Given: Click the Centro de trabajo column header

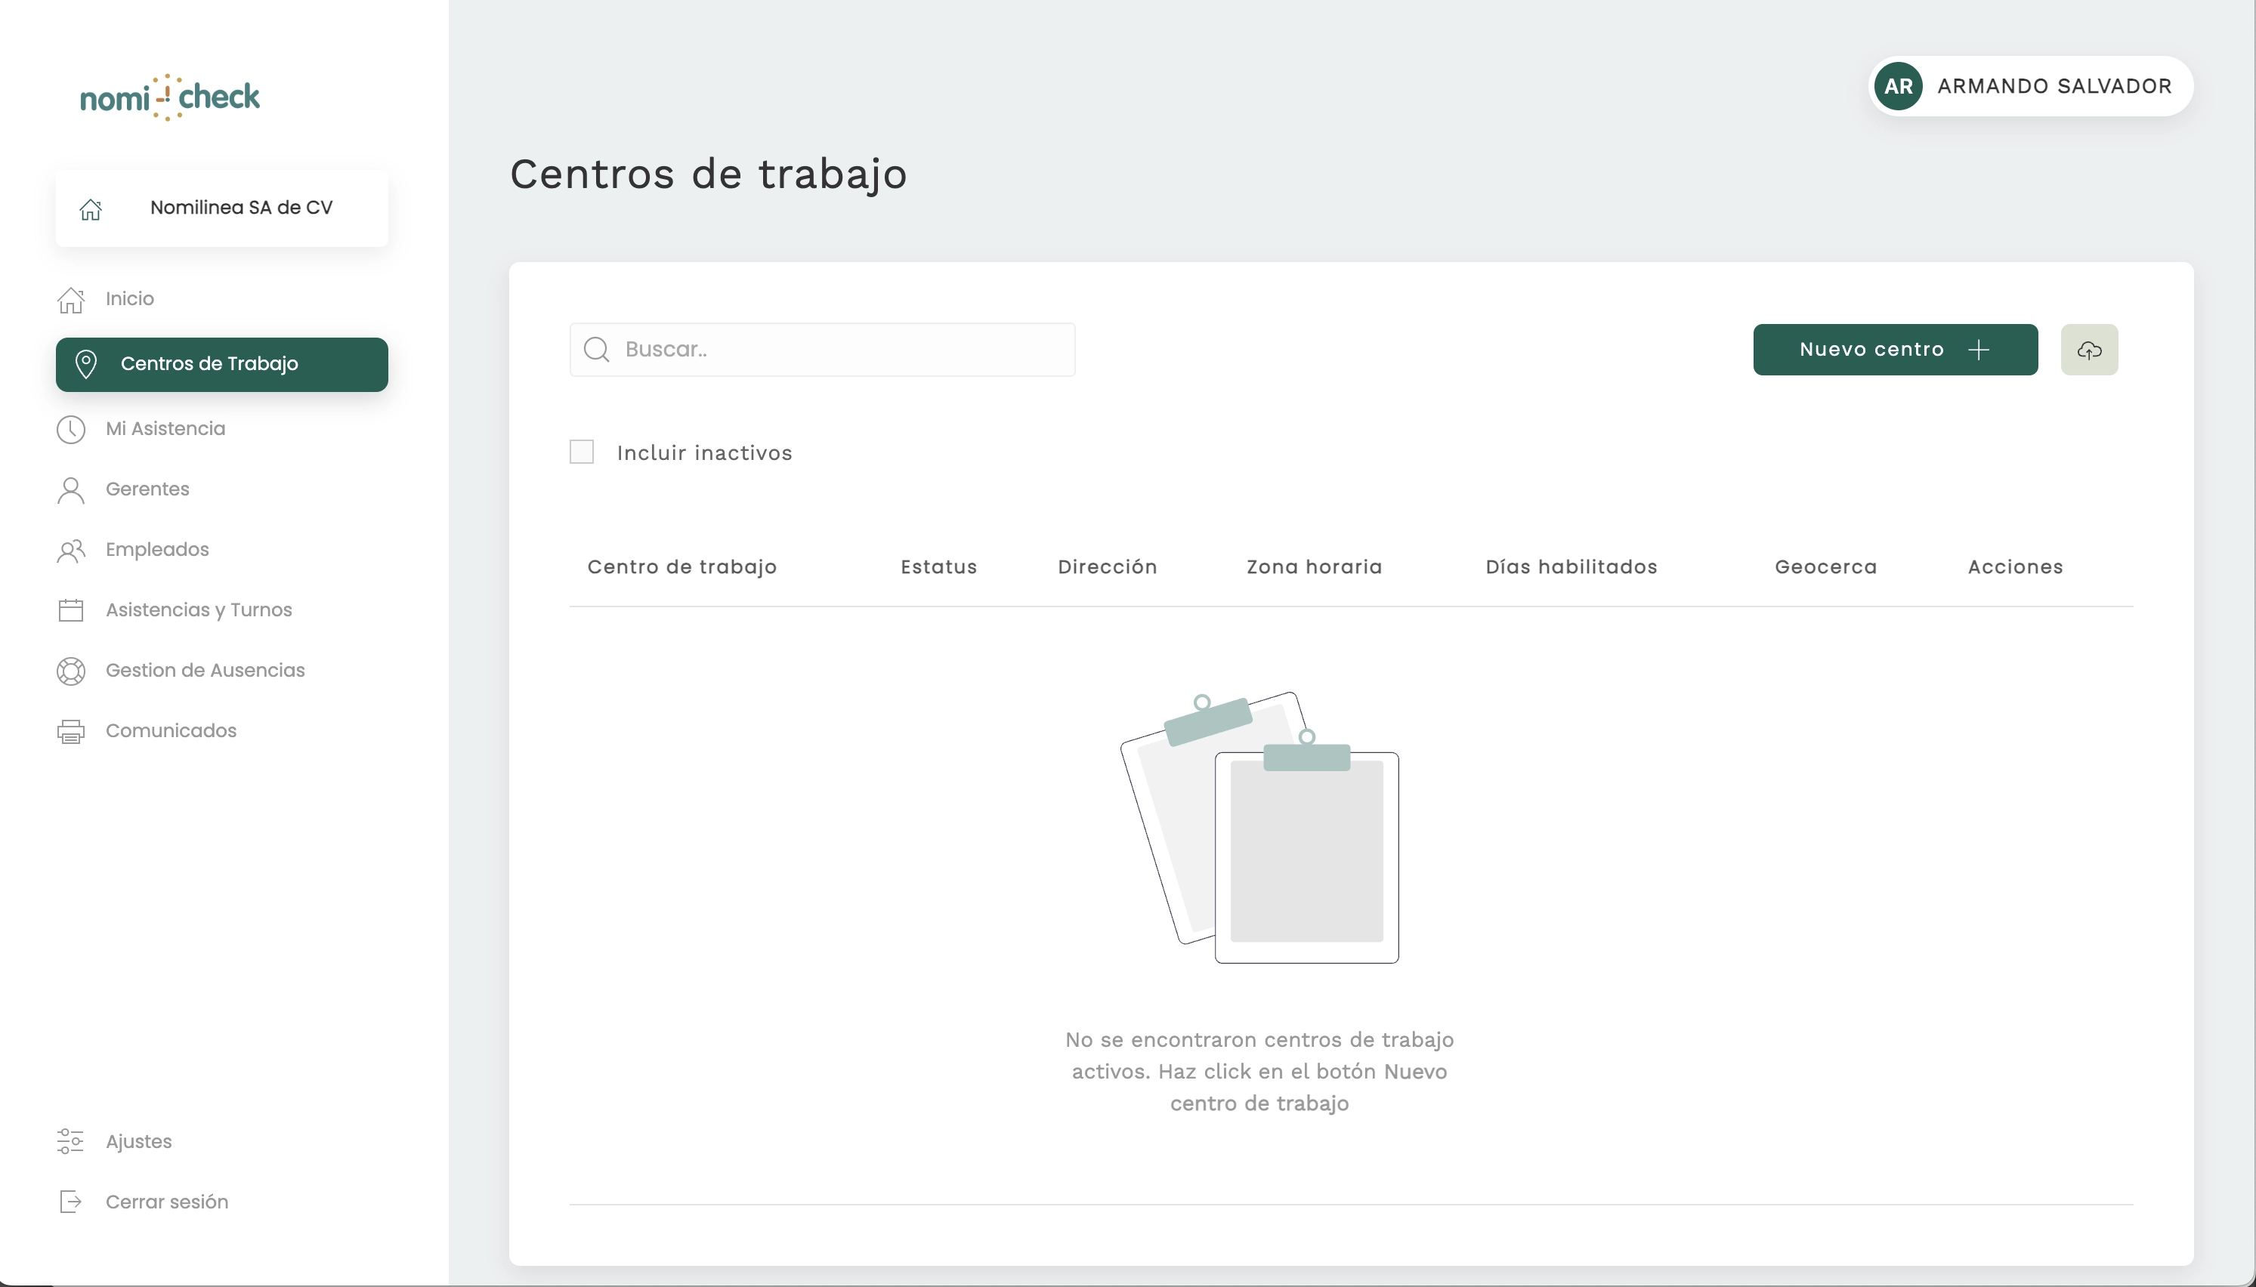Looking at the screenshot, I should pyautogui.click(x=681, y=567).
